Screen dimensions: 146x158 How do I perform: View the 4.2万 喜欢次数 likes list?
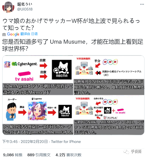click(68, 155)
